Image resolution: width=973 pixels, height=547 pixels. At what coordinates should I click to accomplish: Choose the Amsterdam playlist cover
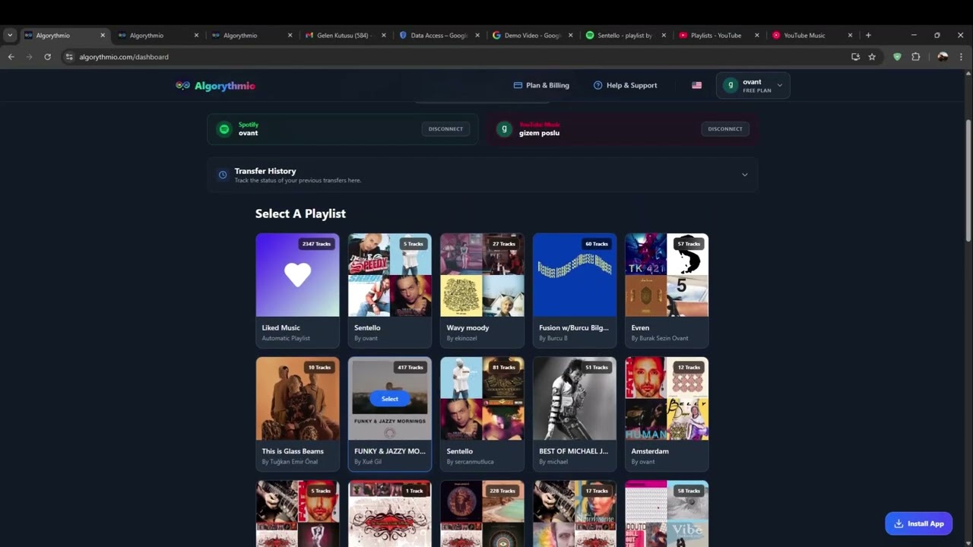coord(667,399)
